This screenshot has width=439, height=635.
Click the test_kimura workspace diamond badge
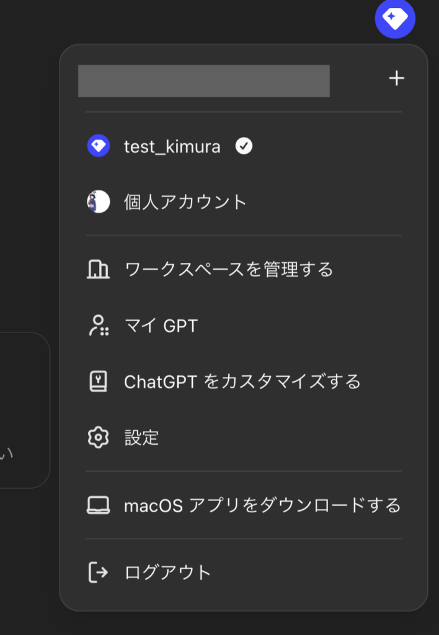point(97,146)
